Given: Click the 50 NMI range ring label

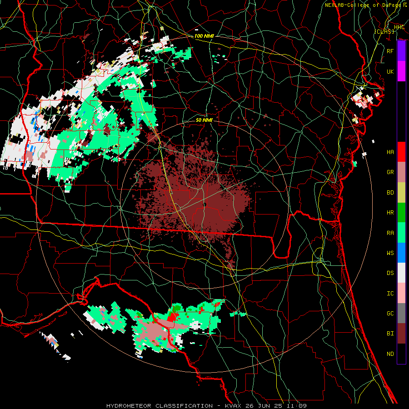Looking at the screenshot, I should (x=204, y=120).
